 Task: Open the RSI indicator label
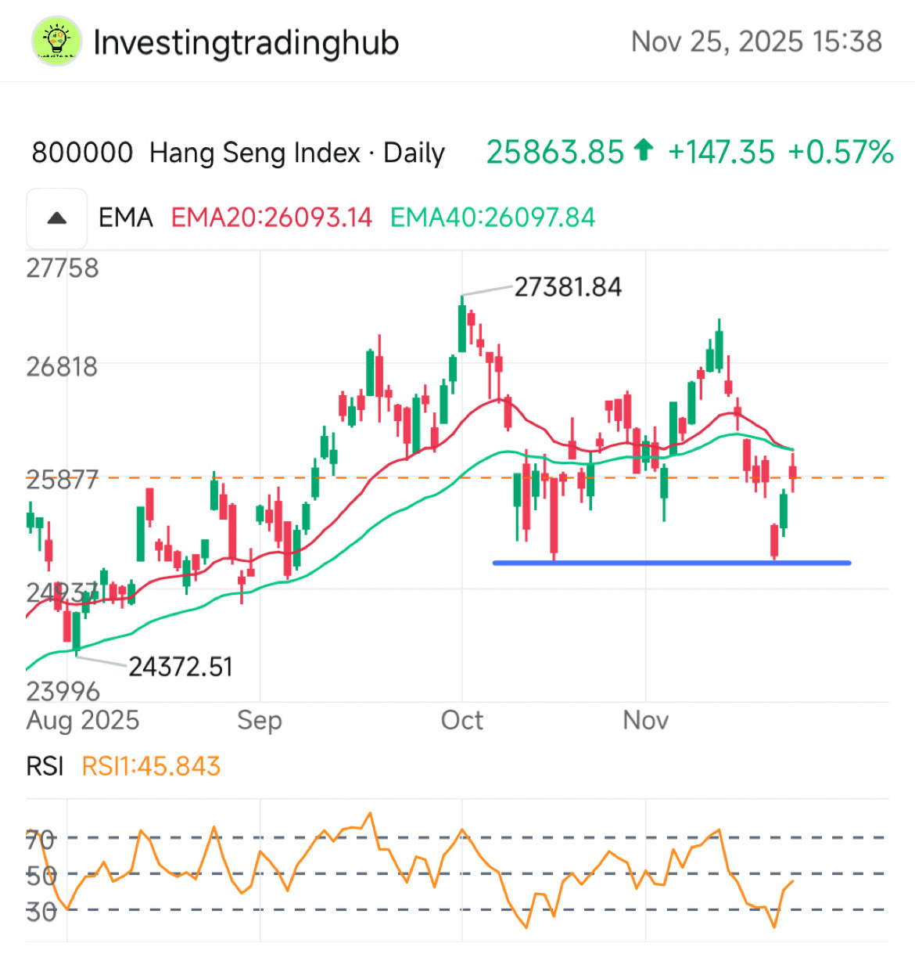pyautogui.click(x=45, y=766)
